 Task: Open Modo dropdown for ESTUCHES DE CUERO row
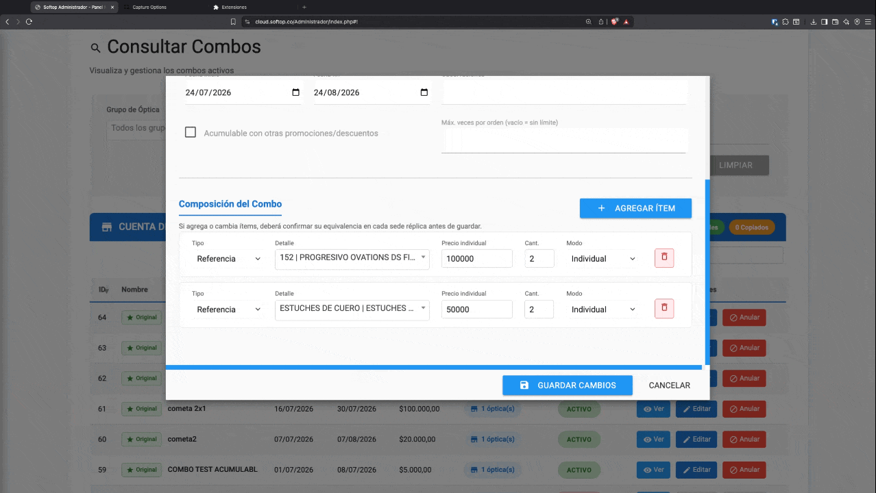point(603,309)
